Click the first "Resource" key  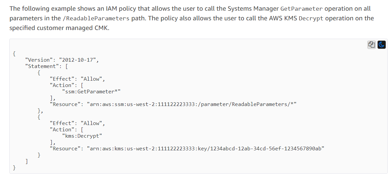[x=65, y=104]
